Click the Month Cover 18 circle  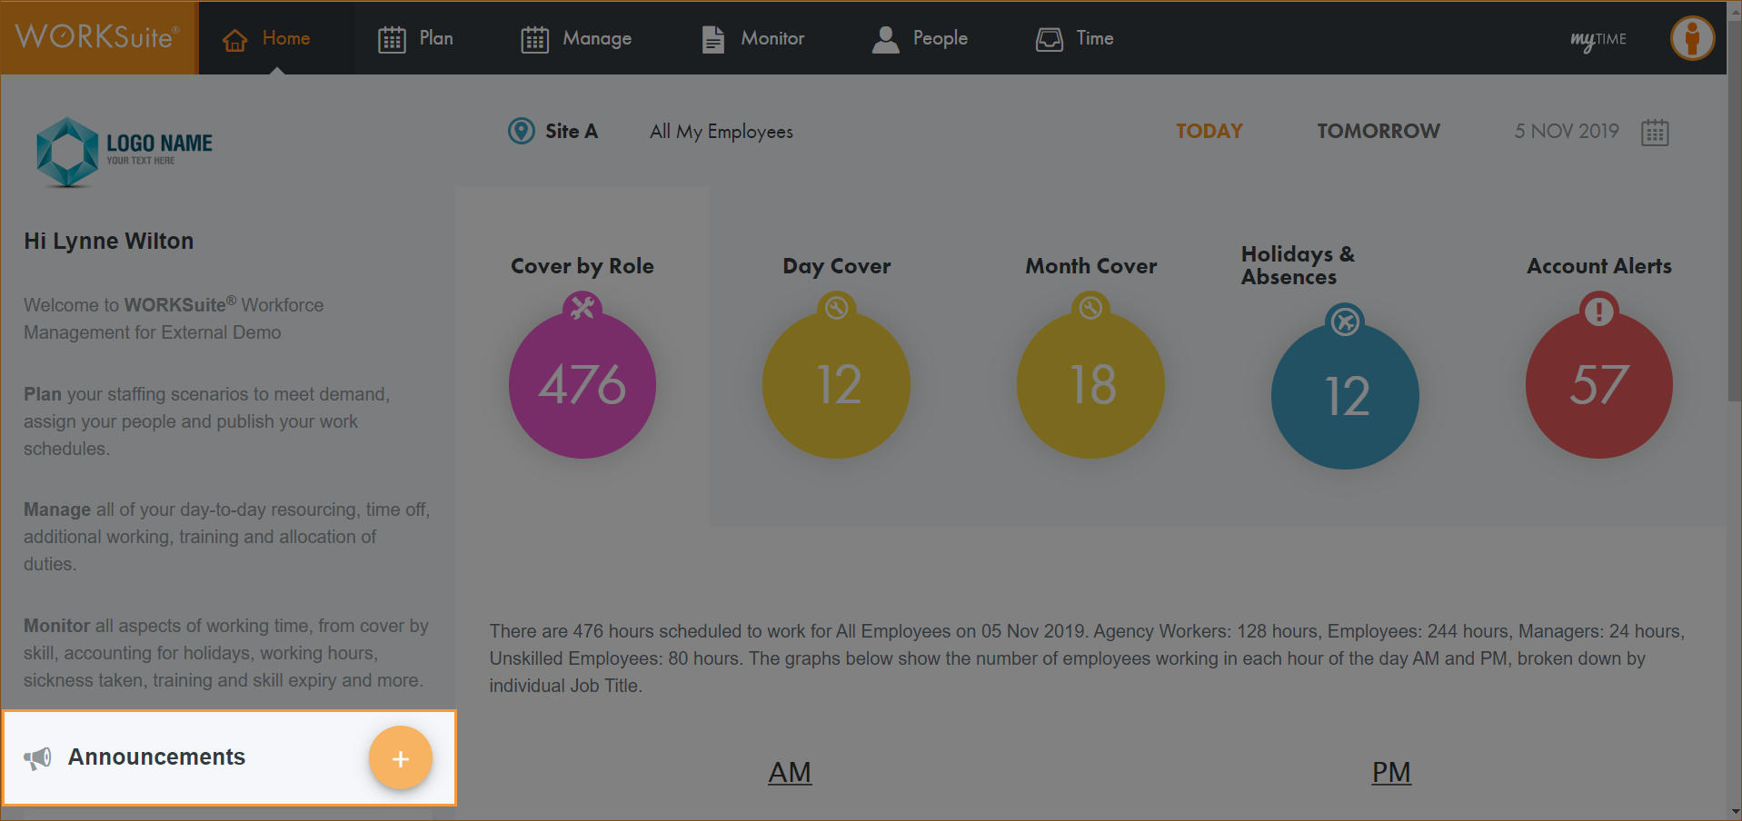click(1090, 384)
